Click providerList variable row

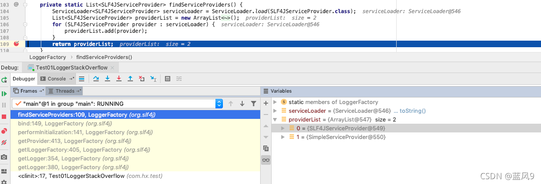coord(406,119)
